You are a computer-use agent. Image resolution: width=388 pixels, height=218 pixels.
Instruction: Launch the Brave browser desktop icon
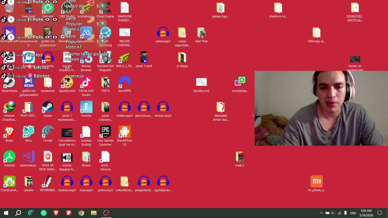pyautogui.click(x=9, y=134)
